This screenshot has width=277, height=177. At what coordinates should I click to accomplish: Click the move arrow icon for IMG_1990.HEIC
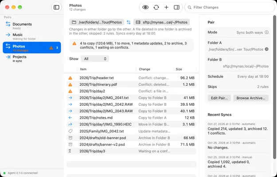70,124
